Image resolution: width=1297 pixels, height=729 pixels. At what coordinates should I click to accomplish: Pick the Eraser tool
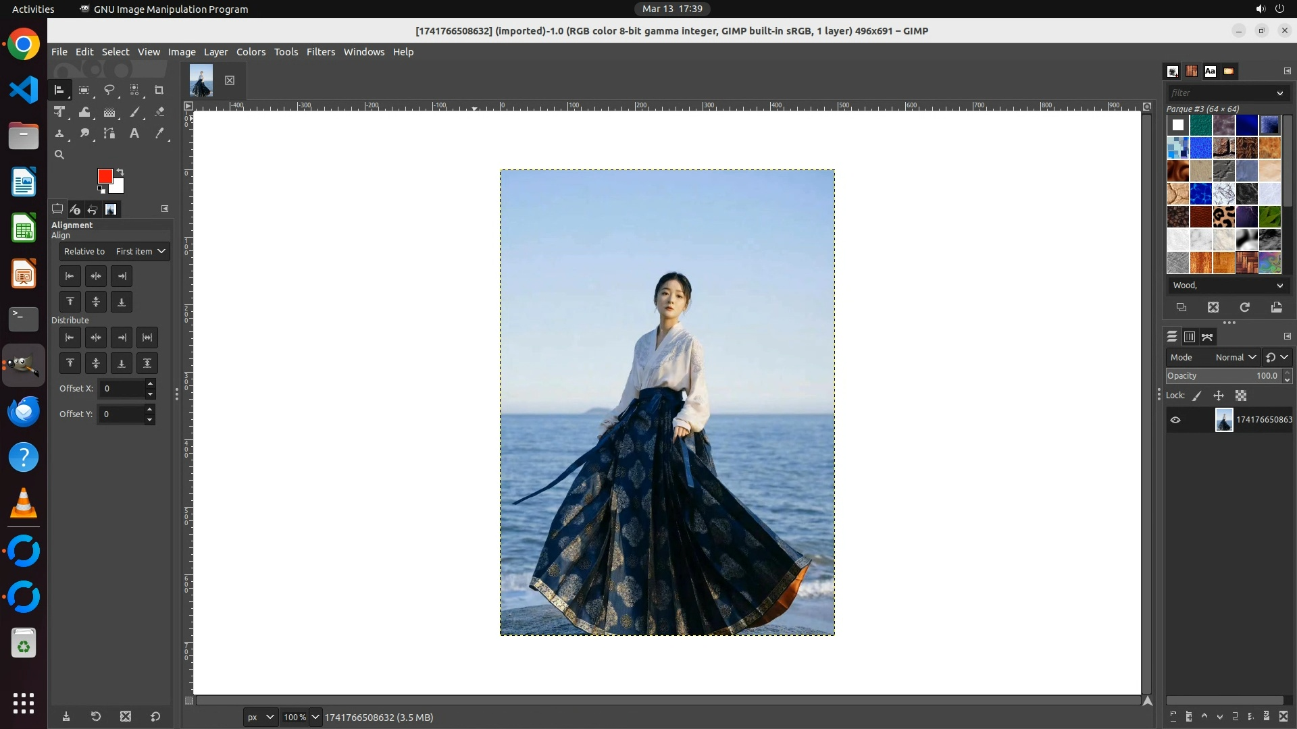pos(159,112)
